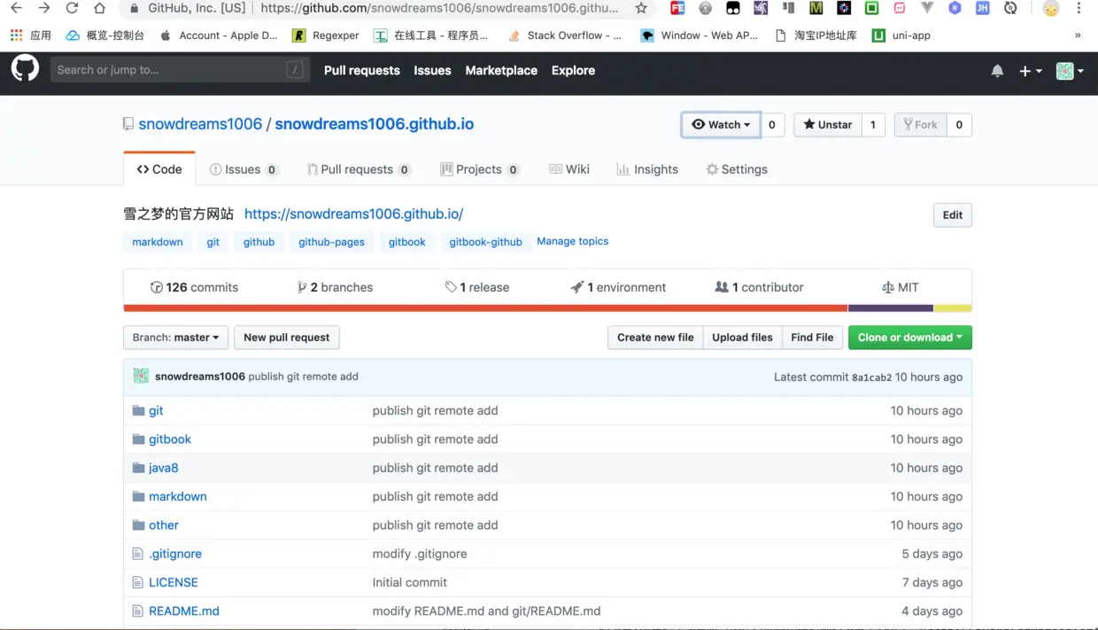Open the Branch: master selector
1098x630 pixels.
pos(175,338)
